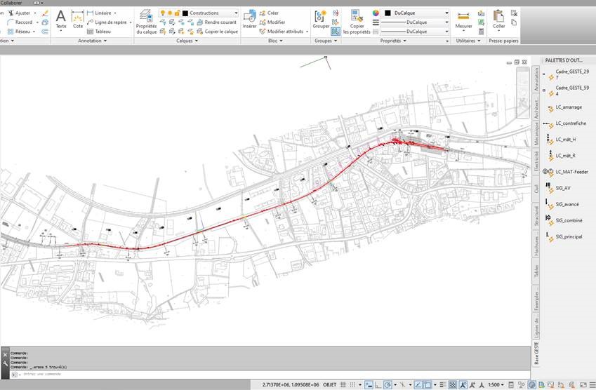The width and height of the screenshot is (596, 390).
Task: Switch to the Electricité palette tab
Action: [536, 161]
